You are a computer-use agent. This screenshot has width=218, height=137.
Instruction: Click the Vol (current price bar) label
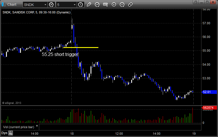[x=19, y=127]
